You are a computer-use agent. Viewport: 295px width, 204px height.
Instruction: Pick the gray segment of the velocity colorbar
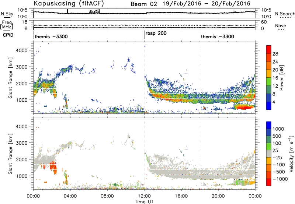pyautogui.click(x=269, y=154)
